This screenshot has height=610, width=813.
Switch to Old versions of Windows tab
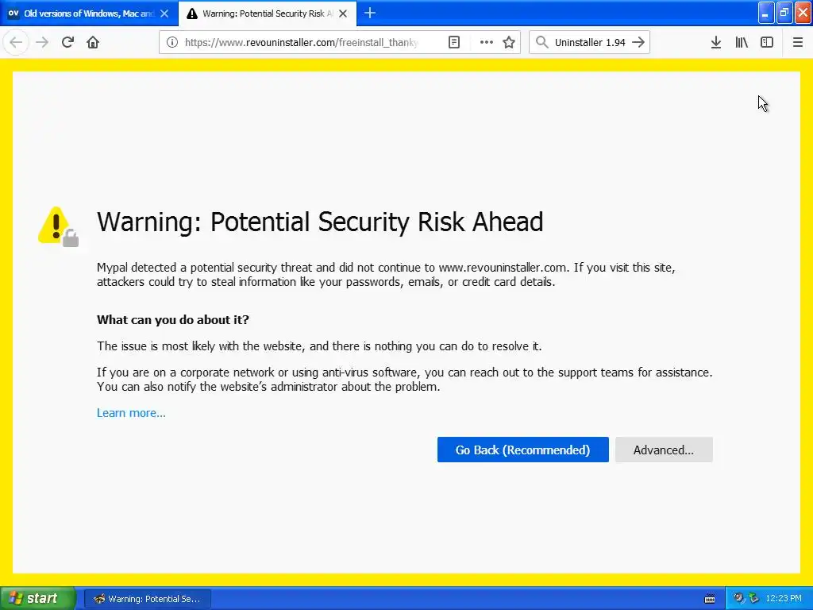[89, 14]
